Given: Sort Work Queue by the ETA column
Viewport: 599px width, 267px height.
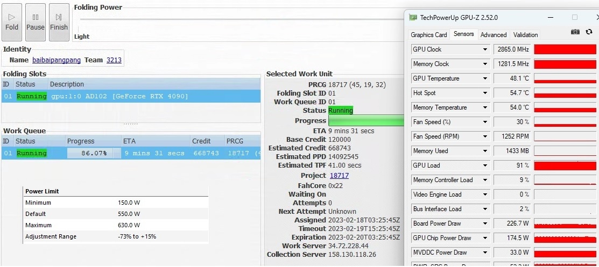Looking at the screenshot, I should (x=156, y=141).
